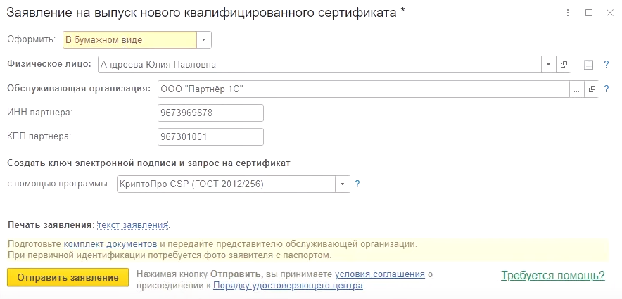Screen dimensions: 622x299
Task: Open the Порядку удостоверяющего центра link
Action: (x=288, y=286)
